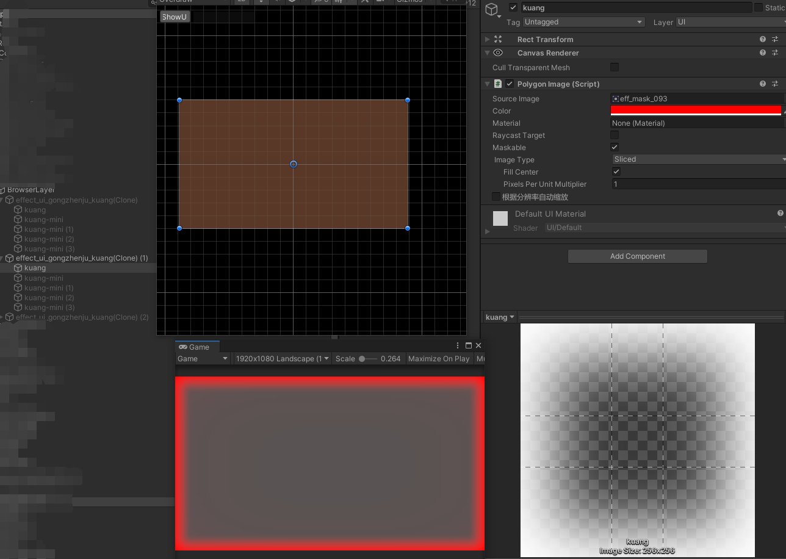The width and height of the screenshot is (786, 559).
Task: Click the Pixels Per Unit Multiplier field
Action: point(696,184)
